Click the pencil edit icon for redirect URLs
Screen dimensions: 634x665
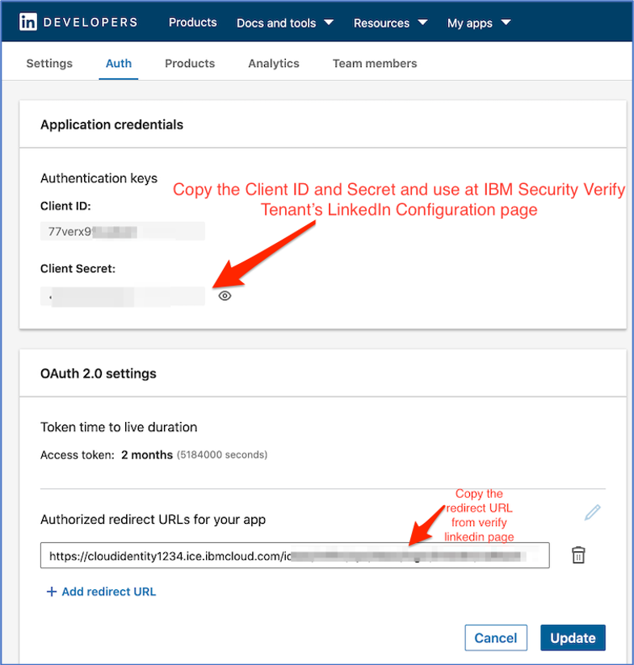coord(593,512)
